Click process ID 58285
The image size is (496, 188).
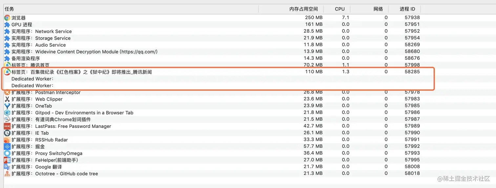pyautogui.click(x=412, y=72)
